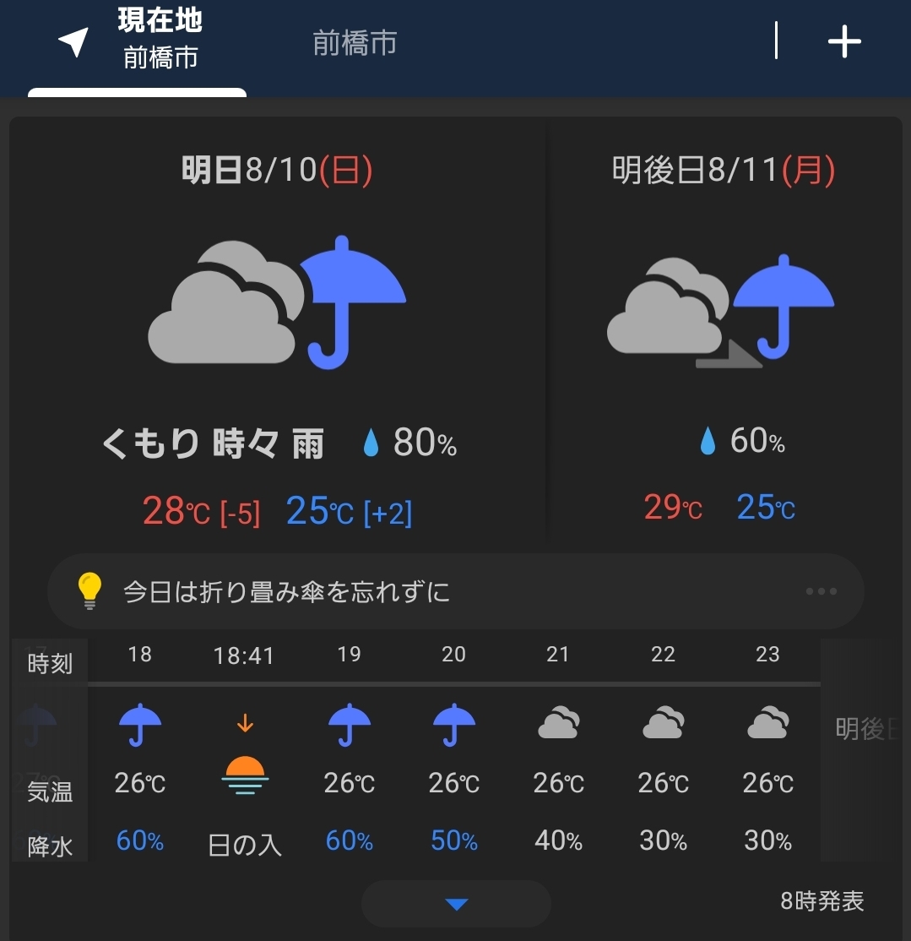This screenshot has height=941, width=911.
Task: Tap the 明後日 label at timeline edge
Action: pos(866,729)
